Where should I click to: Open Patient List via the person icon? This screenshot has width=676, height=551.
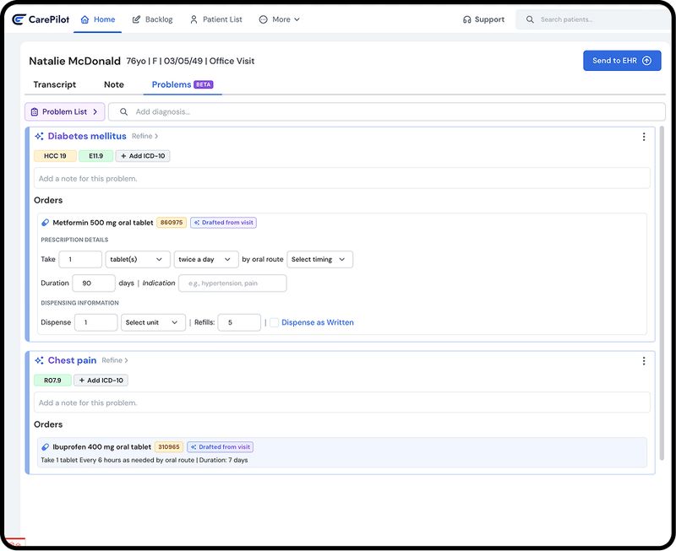pyautogui.click(x=193, y=19)
